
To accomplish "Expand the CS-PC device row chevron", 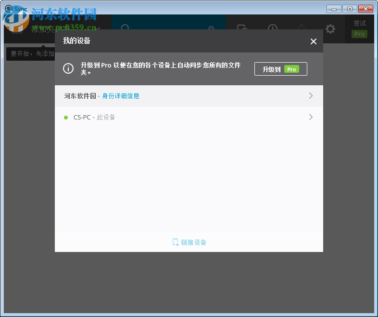I will point(311,117).
